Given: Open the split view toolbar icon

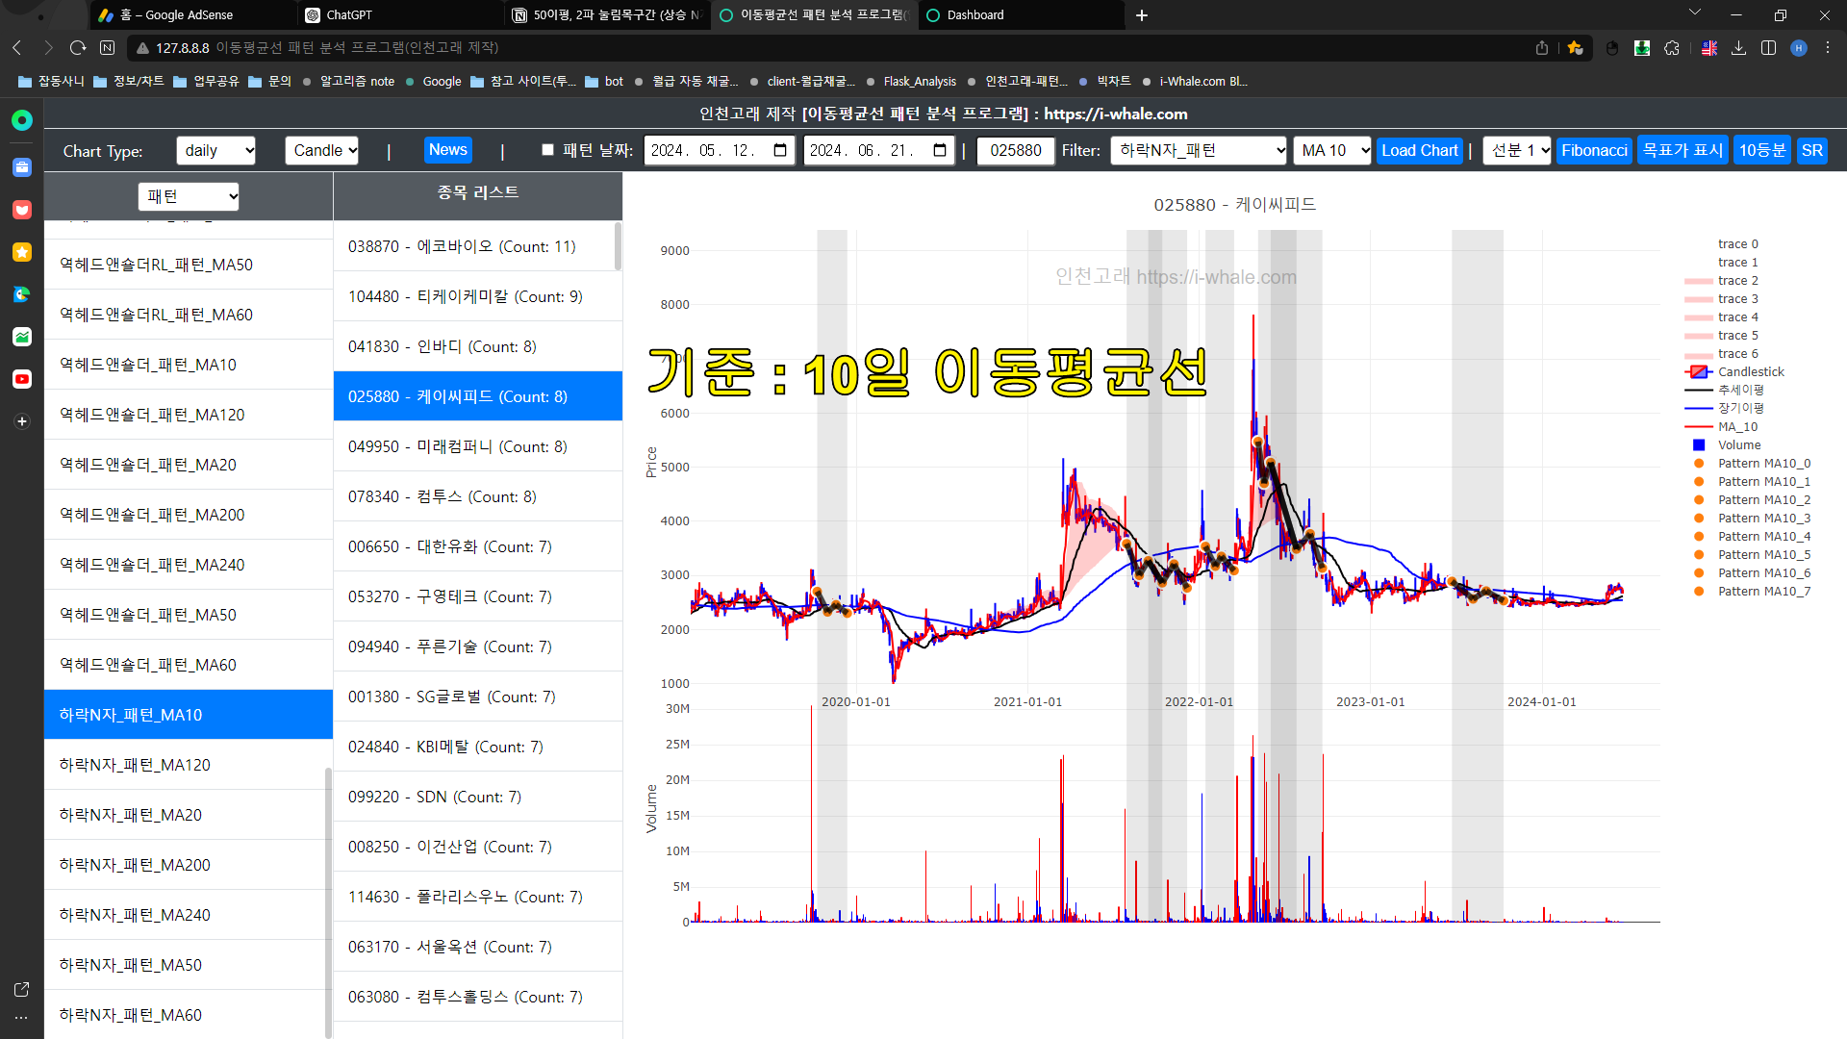Looking at the screenshot, I should (x=1768, y=48).
